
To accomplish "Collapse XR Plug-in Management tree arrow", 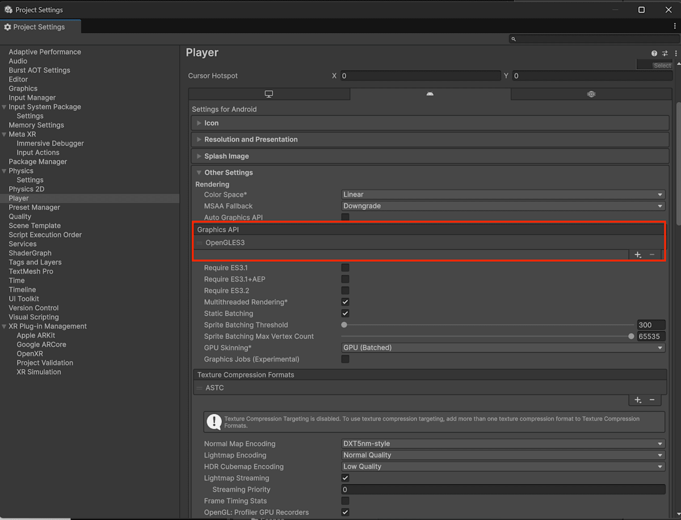I will (x=4, y=326).
